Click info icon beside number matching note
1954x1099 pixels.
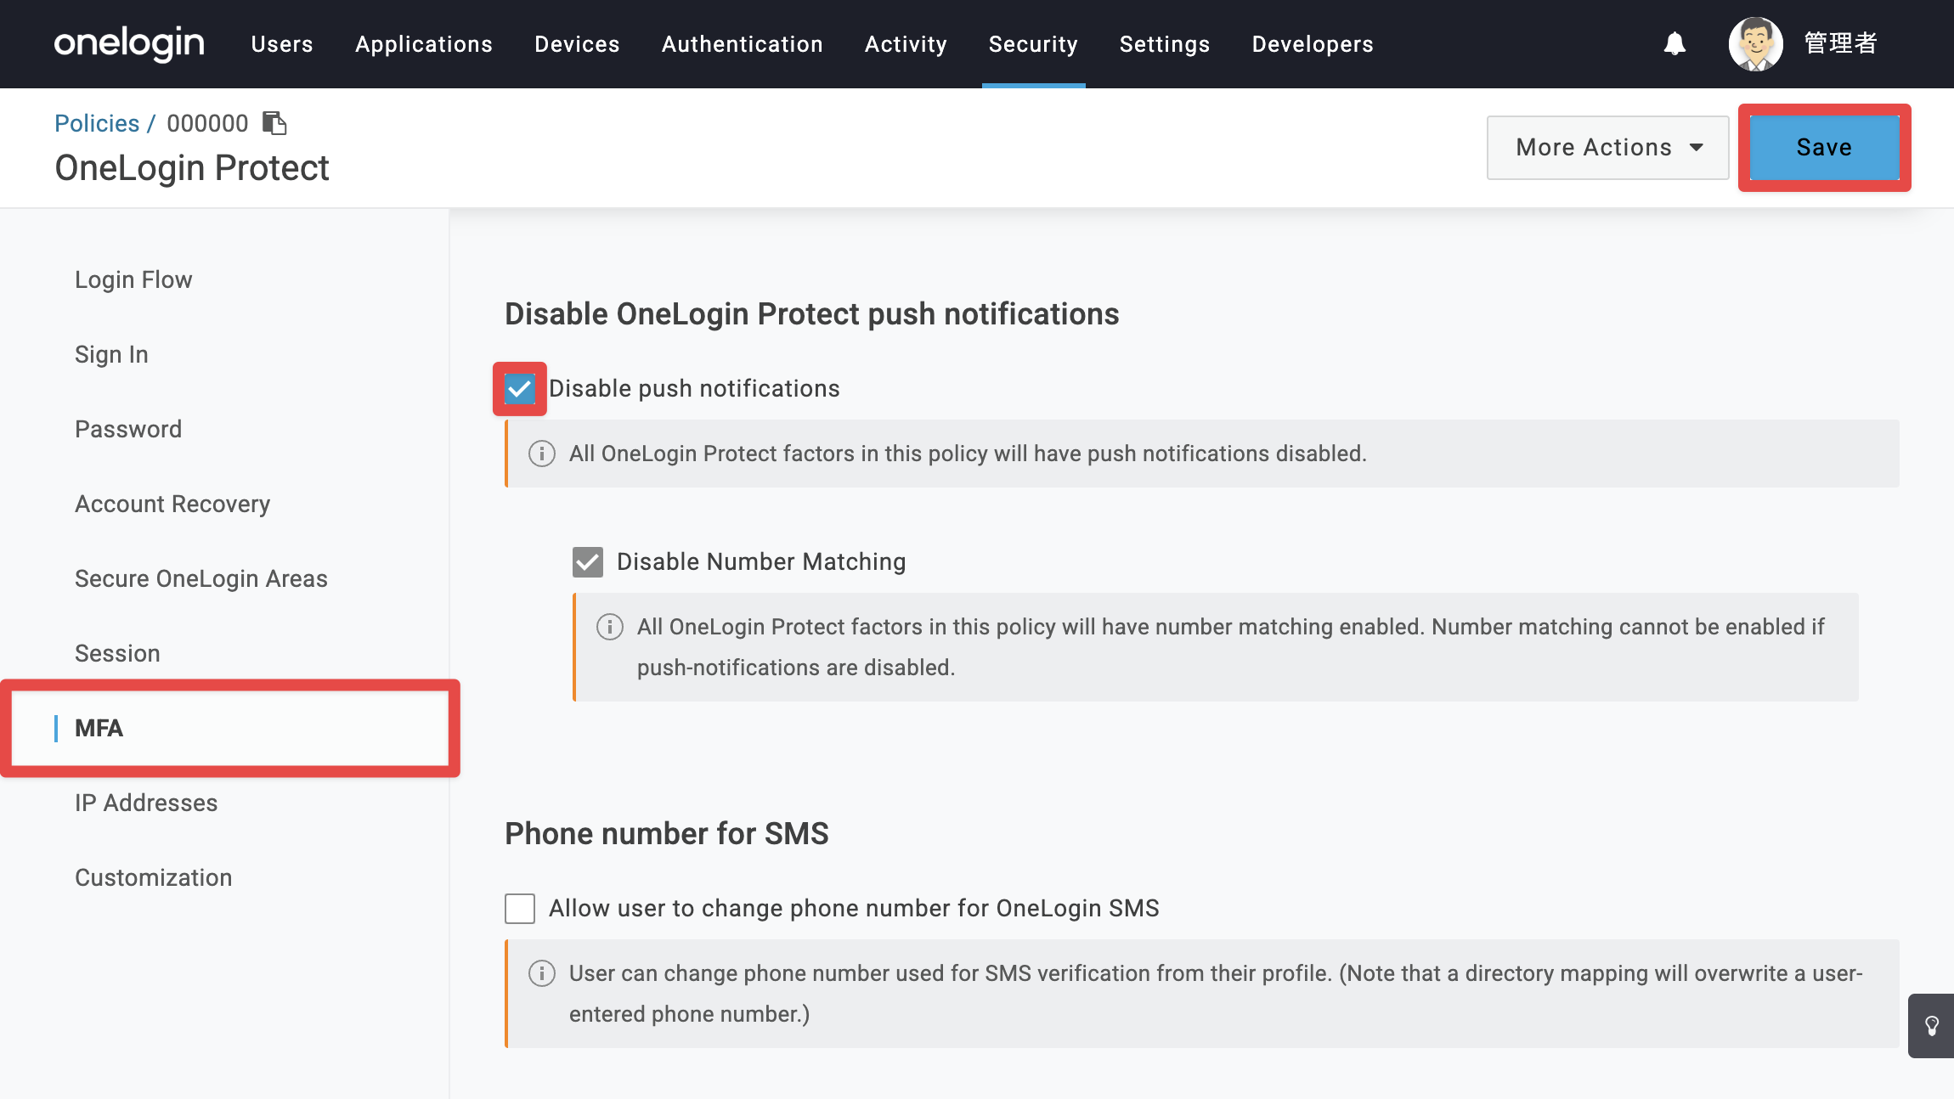[610, 627]
